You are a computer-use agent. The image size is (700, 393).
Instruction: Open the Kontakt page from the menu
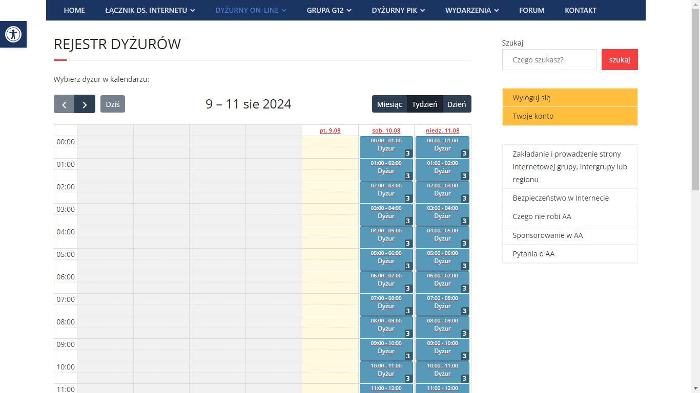tap(580, 10)
